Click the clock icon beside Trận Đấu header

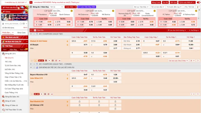(x=35, y=30)
